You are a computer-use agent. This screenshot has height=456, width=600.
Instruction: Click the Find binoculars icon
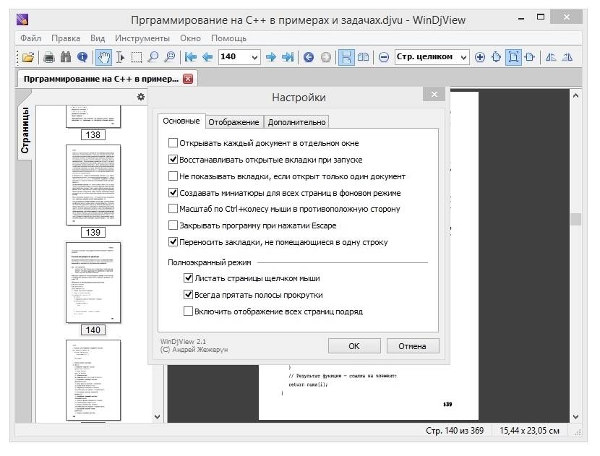pos(66,57)
